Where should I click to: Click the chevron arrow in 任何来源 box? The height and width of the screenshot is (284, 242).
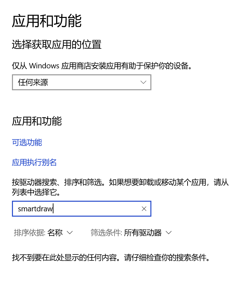tap(143, 82)
